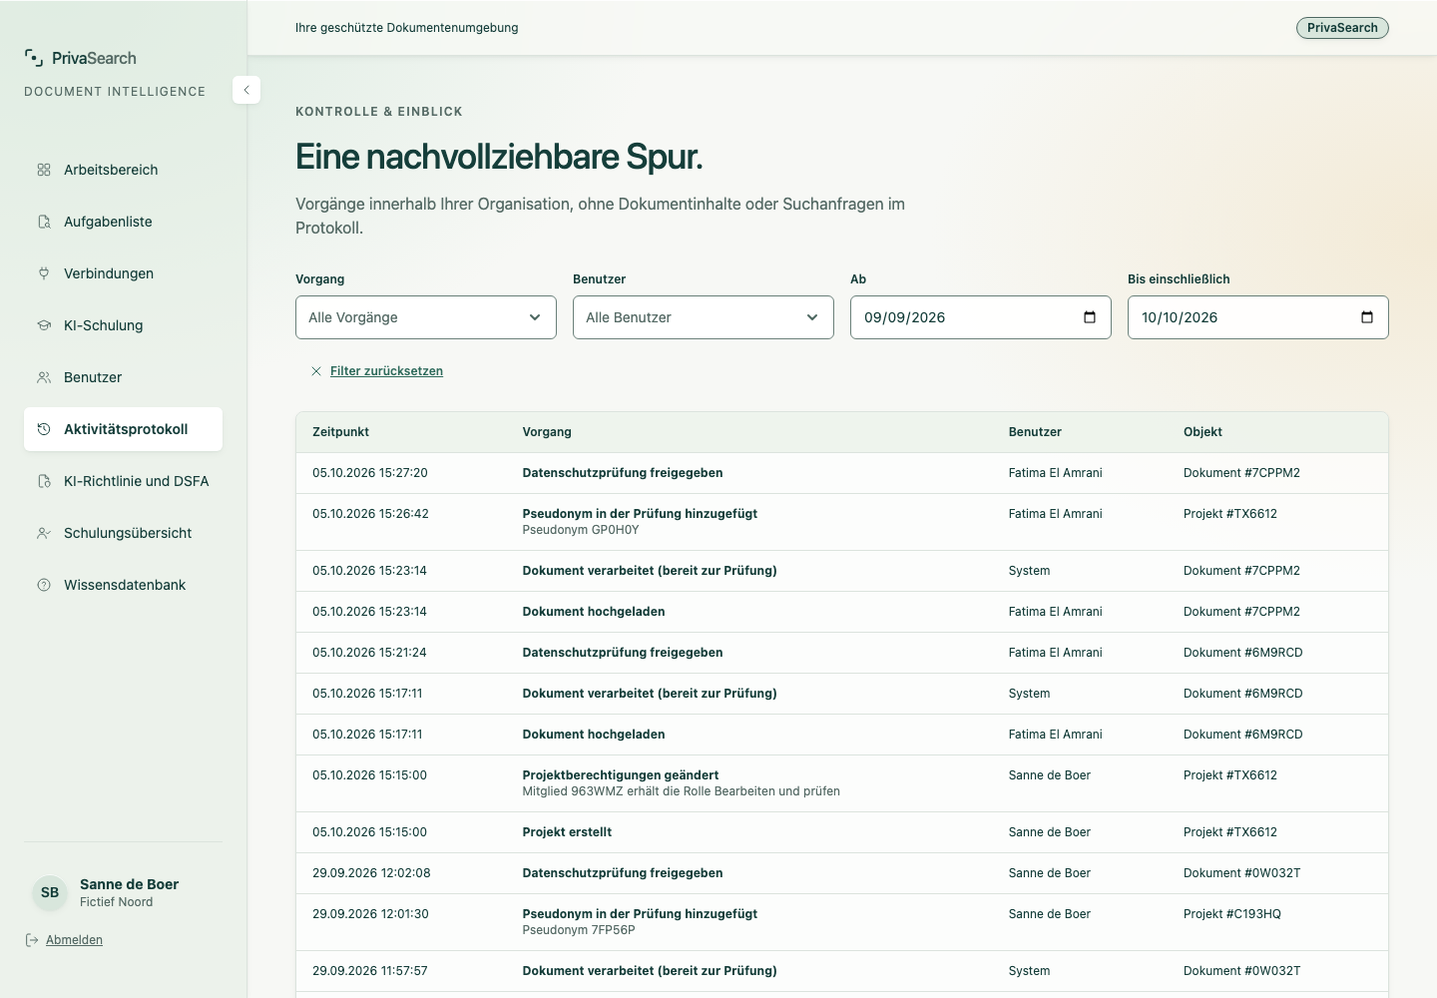Image resolution: width=1437 pixels, height=998 pixels.
Task: Click Dokument verarbeitet row at 05.10.2026 15:17:11
Action: pos(842,694)
